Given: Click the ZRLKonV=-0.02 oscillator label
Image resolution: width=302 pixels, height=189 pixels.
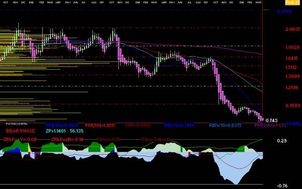Looking at the screenshot, I should tap(20, 139).
